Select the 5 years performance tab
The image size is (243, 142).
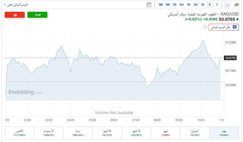[x=48, y=133]
